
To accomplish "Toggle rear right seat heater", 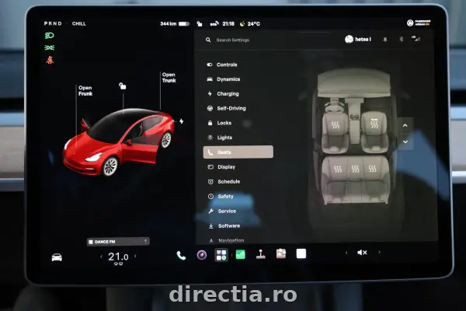I will point(372,169).
